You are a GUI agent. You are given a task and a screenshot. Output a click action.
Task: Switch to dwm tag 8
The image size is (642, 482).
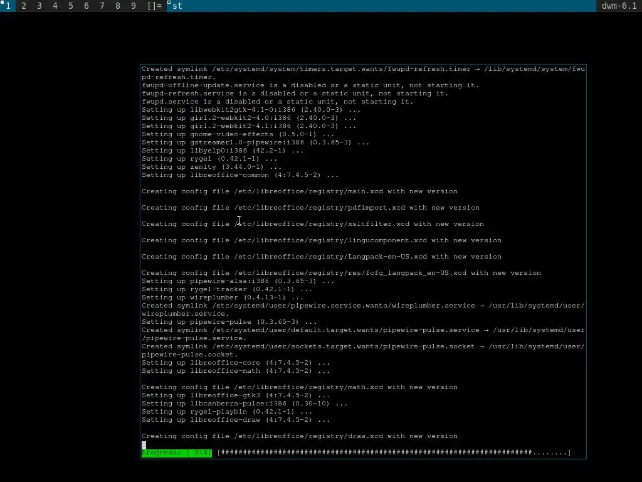117,6
